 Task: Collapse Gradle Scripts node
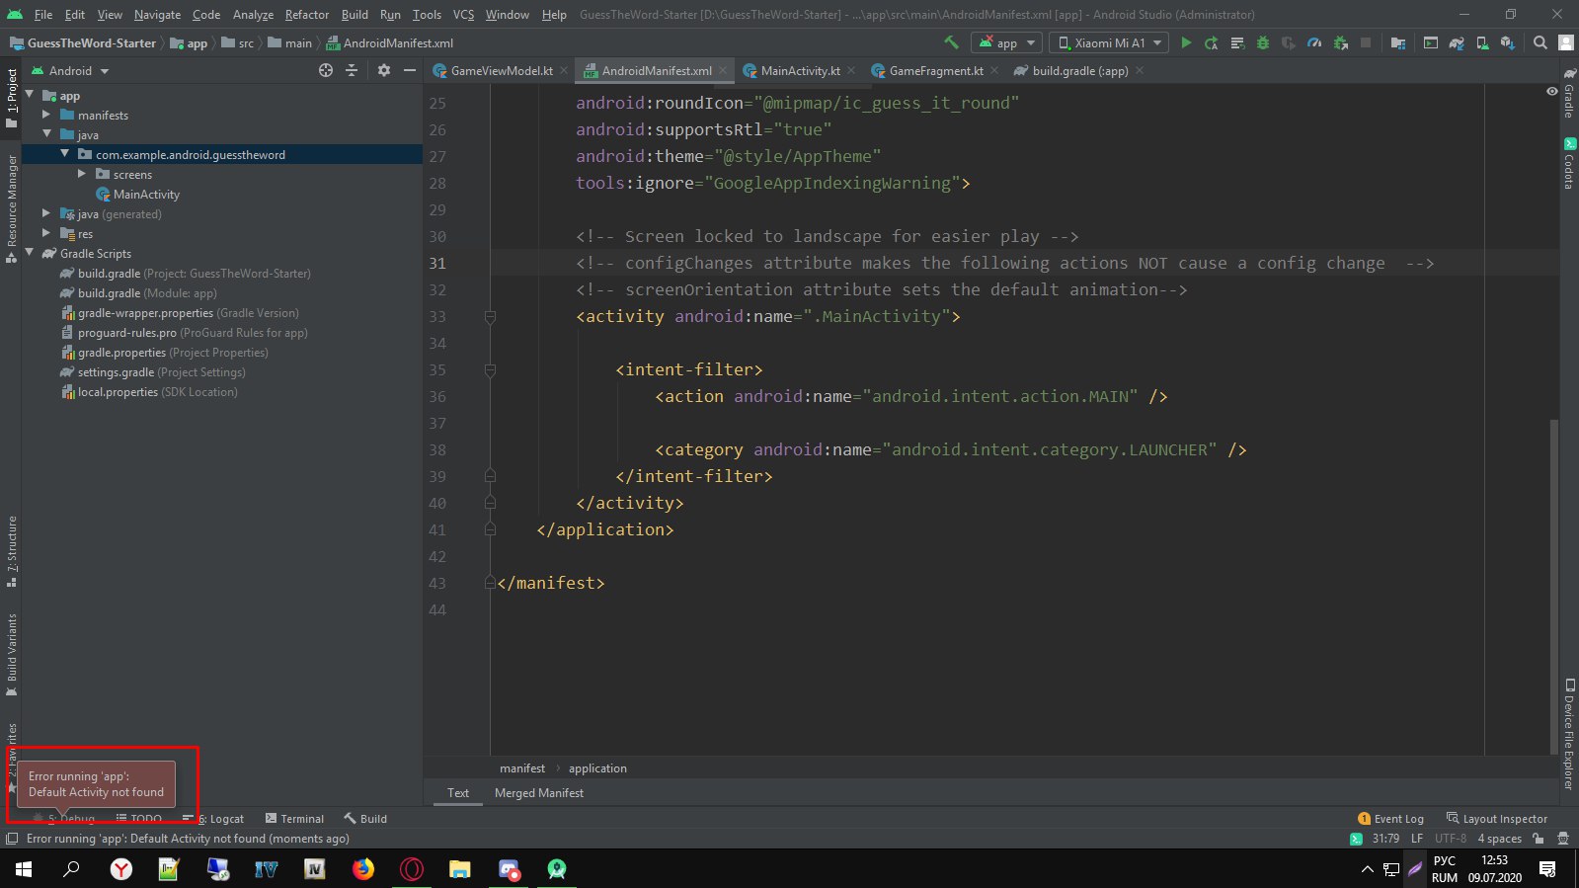[x=30, y=253]
